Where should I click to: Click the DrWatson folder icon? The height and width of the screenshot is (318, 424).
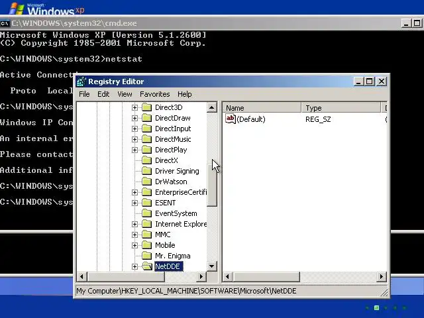(x=147, y=182)
